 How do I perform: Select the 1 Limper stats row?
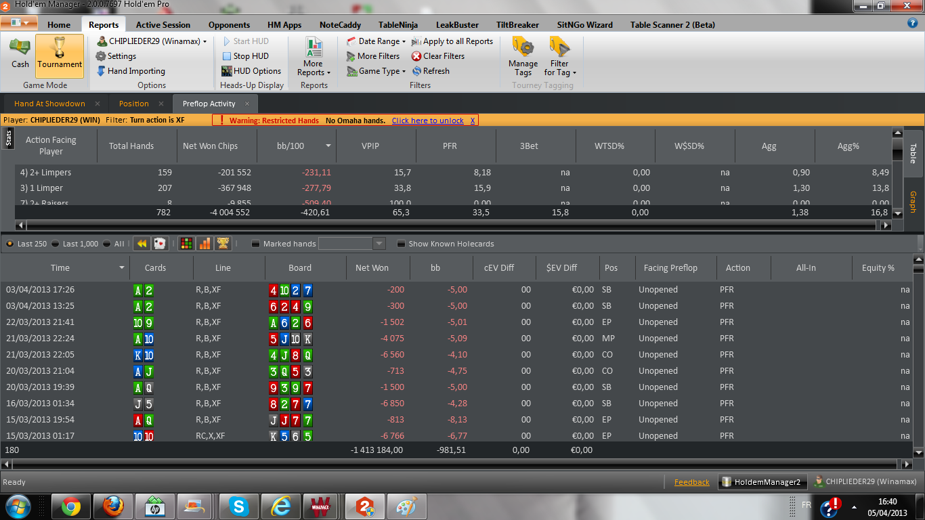pyautogui.click(x=454, y=188)
